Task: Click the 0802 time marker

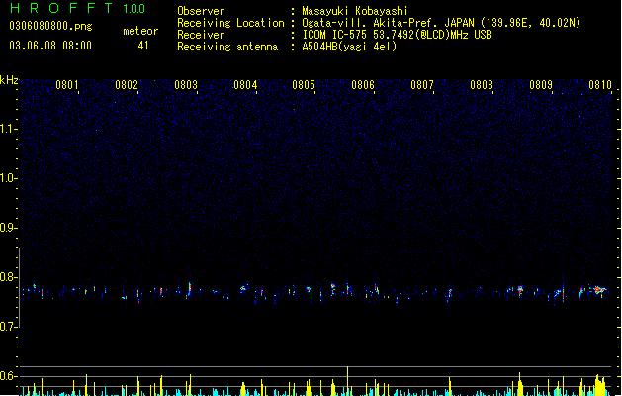Action: point(127,85)
